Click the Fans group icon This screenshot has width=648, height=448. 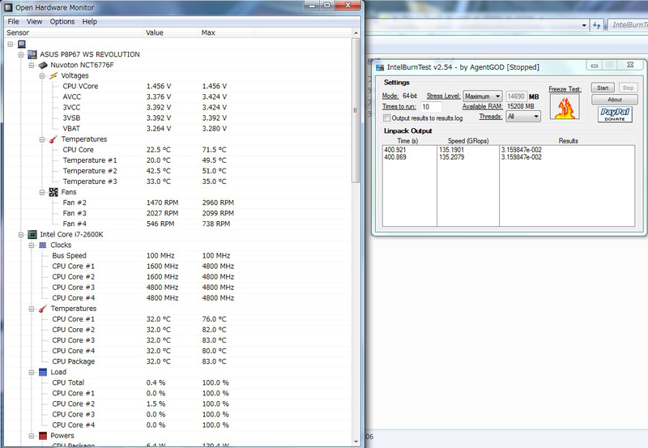click(53, 192)
